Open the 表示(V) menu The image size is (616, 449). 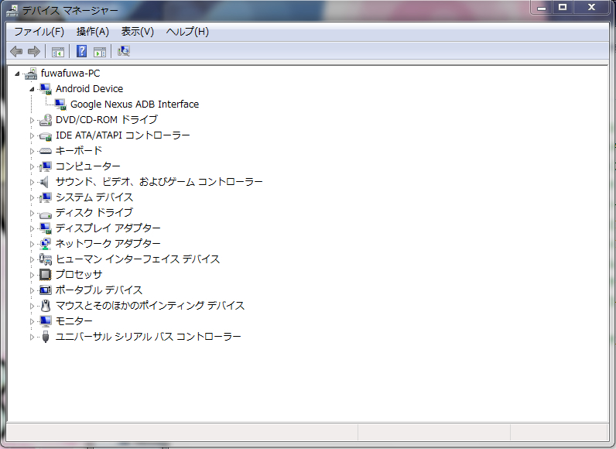pyautogui.click(x=137, y=32)
